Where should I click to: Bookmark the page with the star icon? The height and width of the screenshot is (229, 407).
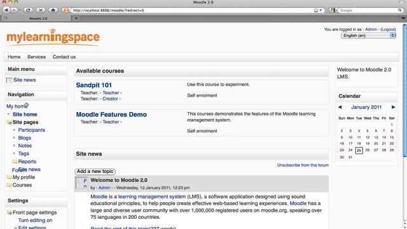click(x=315, y=10)
